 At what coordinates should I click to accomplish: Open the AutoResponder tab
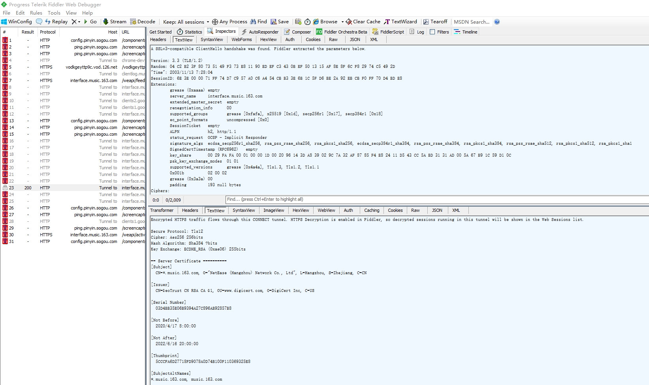pyautogui.click(x=260, y=32)
